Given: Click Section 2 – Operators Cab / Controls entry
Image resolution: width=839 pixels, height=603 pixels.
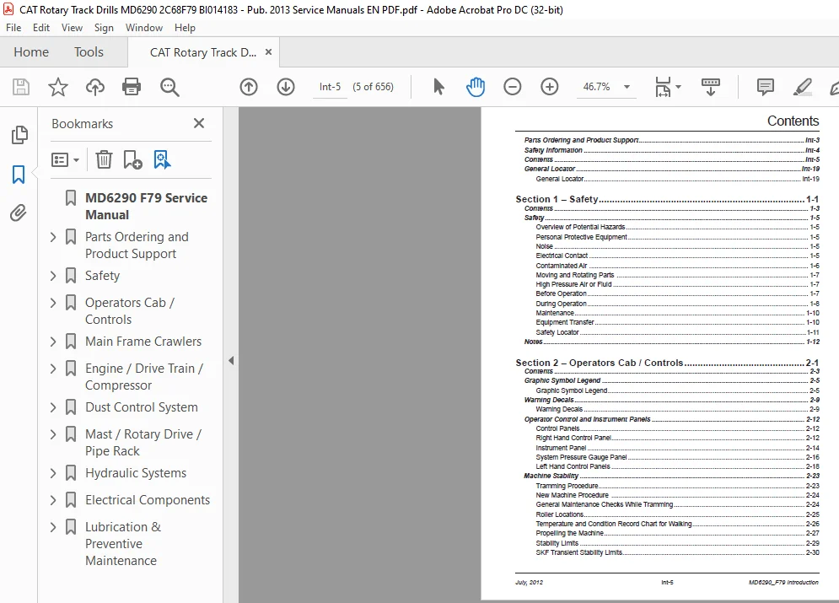Looking at the screenshot, I should coord(667,363).
